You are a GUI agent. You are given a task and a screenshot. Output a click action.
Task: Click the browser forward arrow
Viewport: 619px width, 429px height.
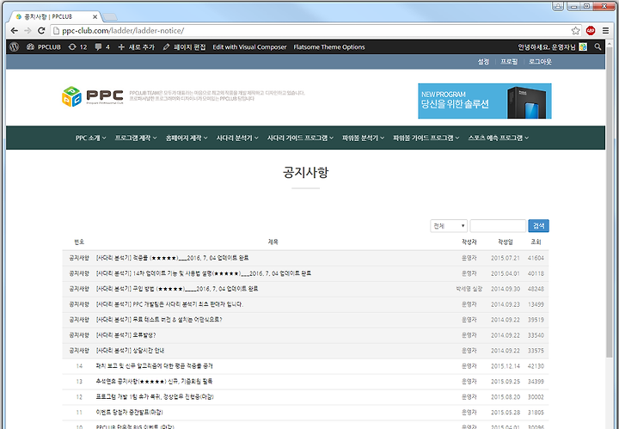28,30
